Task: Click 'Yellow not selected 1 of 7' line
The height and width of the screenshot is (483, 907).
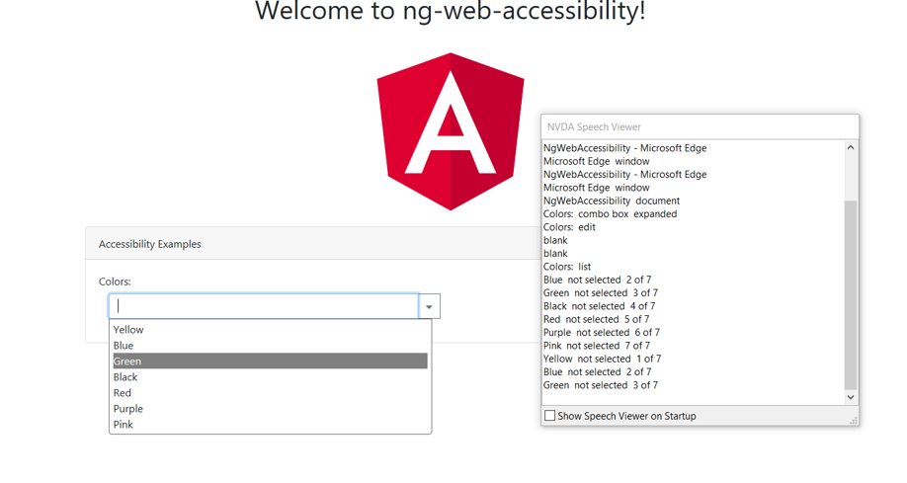Action: (602, 359)
